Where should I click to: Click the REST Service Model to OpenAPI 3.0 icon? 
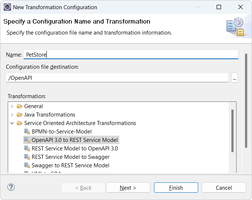(x=27, y=149)
